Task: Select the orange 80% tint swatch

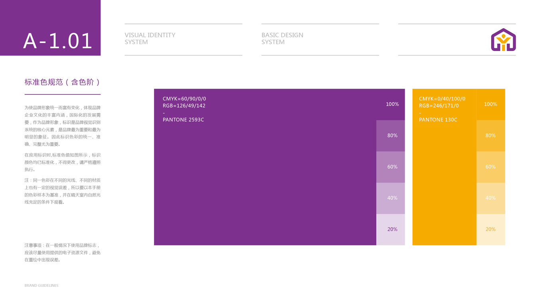Action: (x=491, y=136)
